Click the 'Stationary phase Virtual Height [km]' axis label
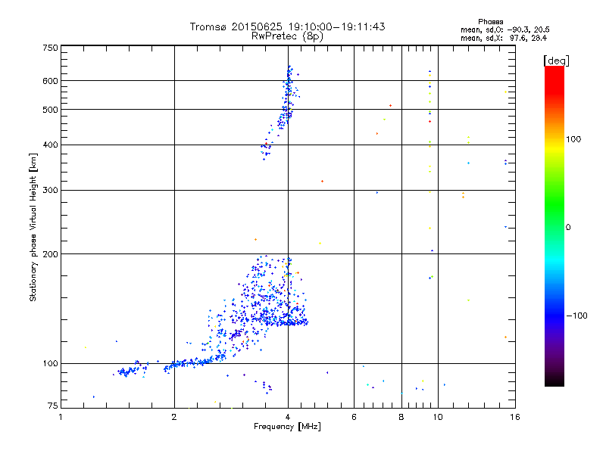 coord(33,227)
